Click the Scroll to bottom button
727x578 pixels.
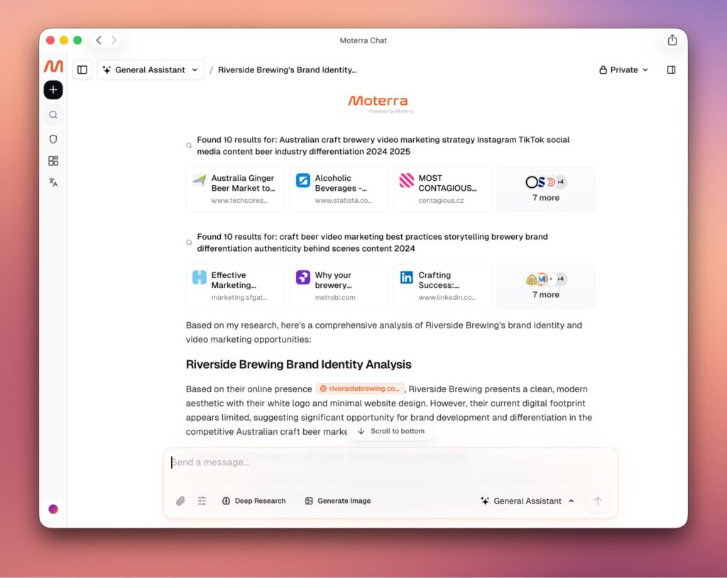[390, 431]
